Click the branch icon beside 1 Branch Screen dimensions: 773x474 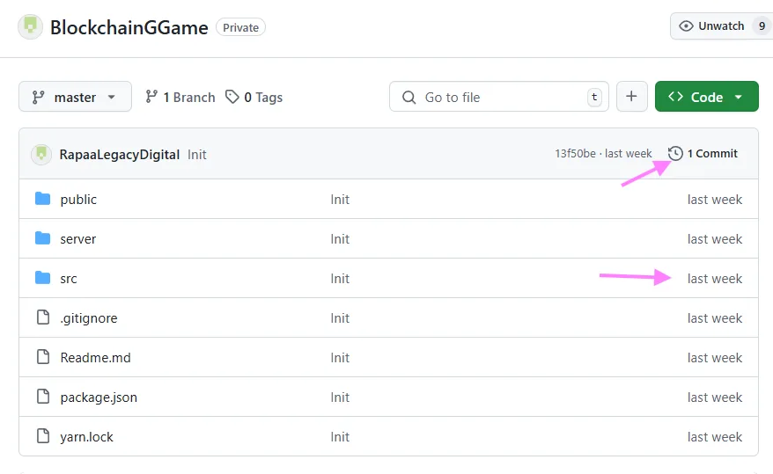click(x=151, y=97)
